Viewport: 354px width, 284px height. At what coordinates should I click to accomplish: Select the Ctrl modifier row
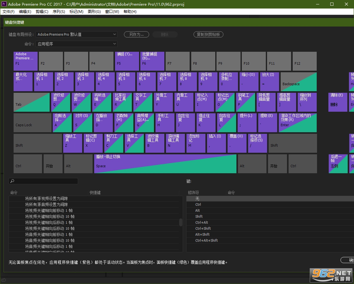pos(270,204)
